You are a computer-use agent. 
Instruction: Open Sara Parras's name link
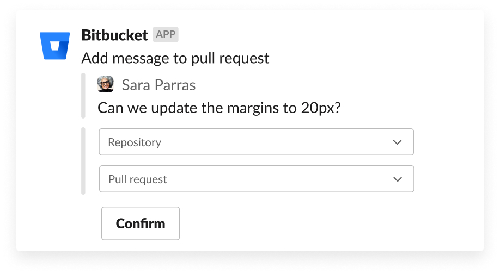[x=158, y=85]
